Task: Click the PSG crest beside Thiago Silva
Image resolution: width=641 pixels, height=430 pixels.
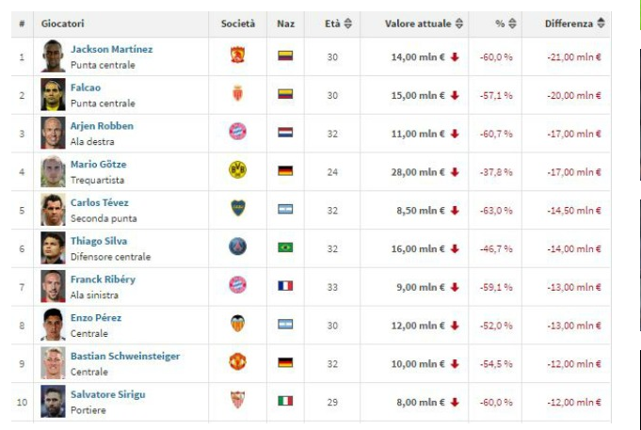Action: point(237,247)
